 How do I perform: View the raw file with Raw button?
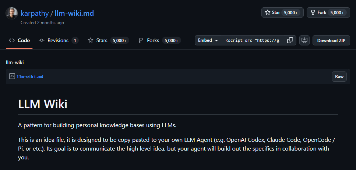339,77
